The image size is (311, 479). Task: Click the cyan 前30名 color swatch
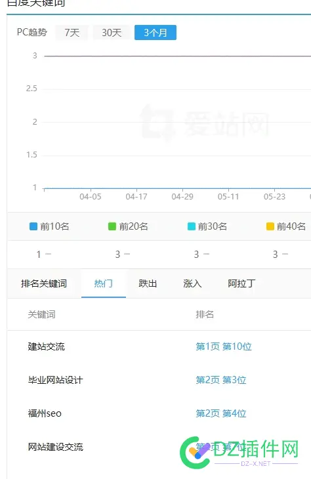coord(191,226)
